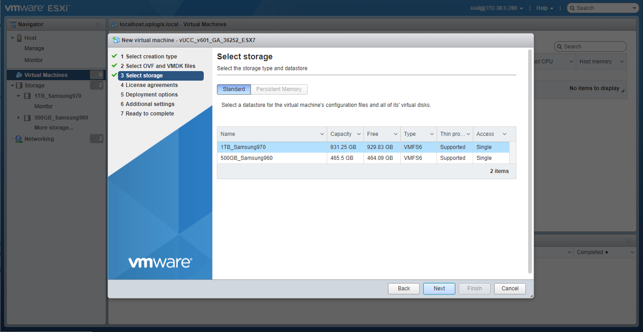Click the Cancel button
This screenshot has width=643, height=332.
510,289
